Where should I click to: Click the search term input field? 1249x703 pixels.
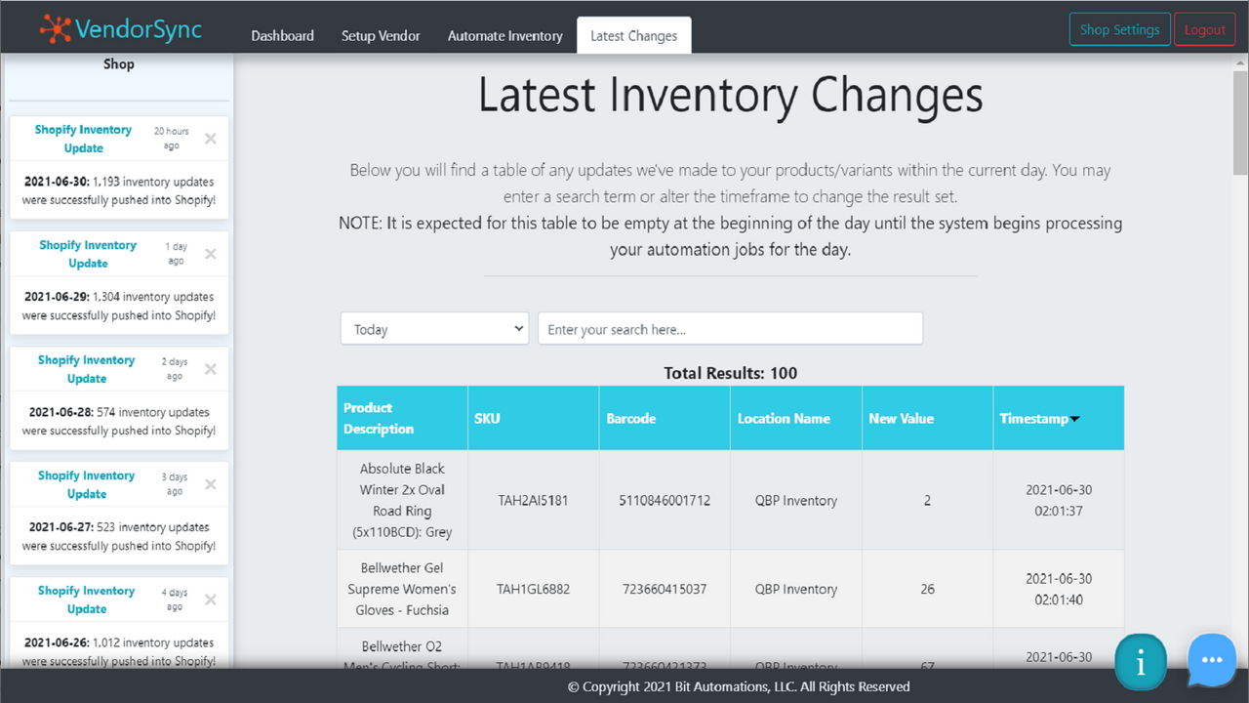click(x=730, y=329)
